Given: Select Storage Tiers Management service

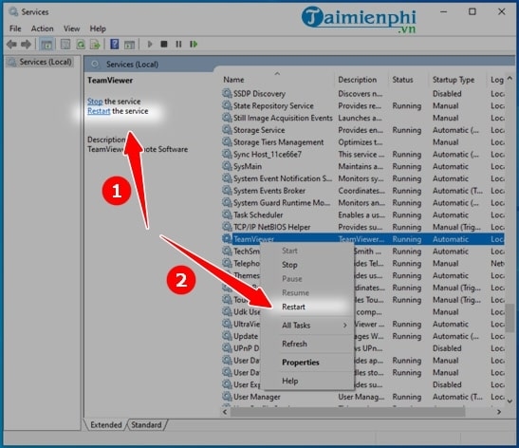Looking at the screenshot, I should [x=362, y=142].
